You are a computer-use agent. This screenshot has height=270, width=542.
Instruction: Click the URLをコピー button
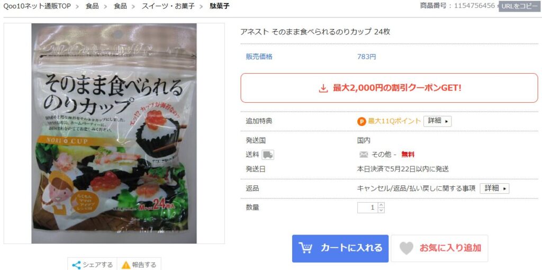tap(519, 6)
